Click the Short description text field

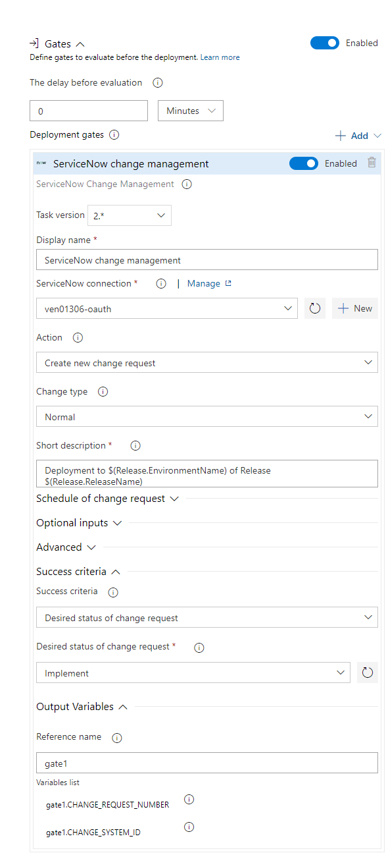pos(207,474)
